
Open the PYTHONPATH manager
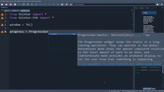pos(71,5)
